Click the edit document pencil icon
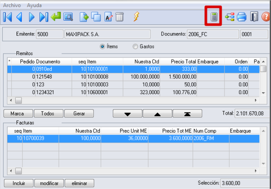 108,17
